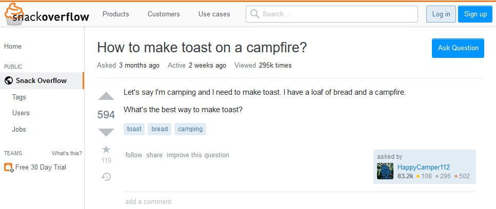Open the Customers menu item

tap(164, 14)
